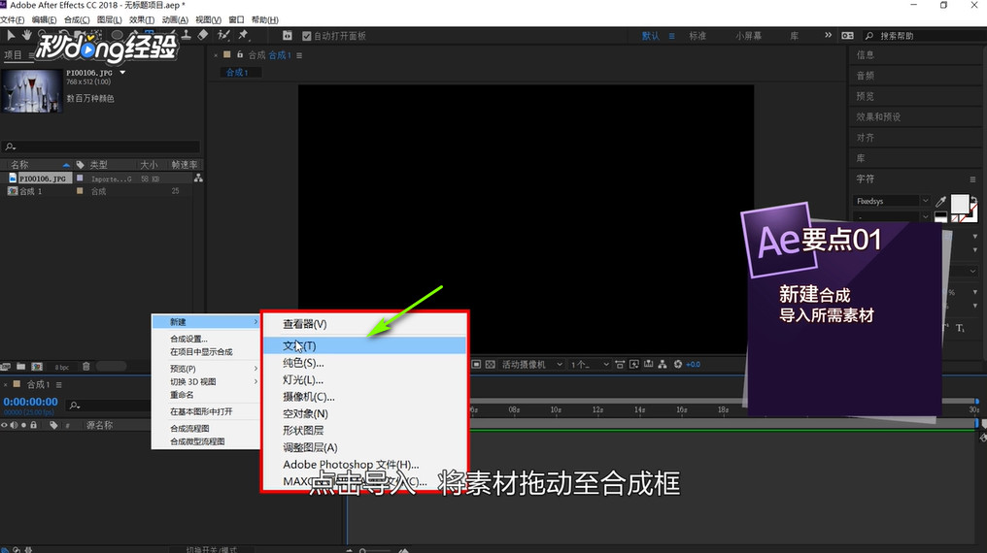Click the workspace sync settings icon
This screenshot has width=987, height=553.
[848, 36]
